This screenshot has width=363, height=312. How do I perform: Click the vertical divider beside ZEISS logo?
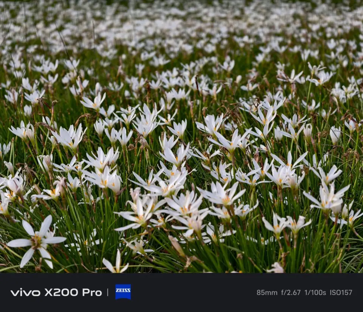click(108, 292)
